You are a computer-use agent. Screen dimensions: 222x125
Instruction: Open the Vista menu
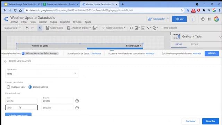33,22
